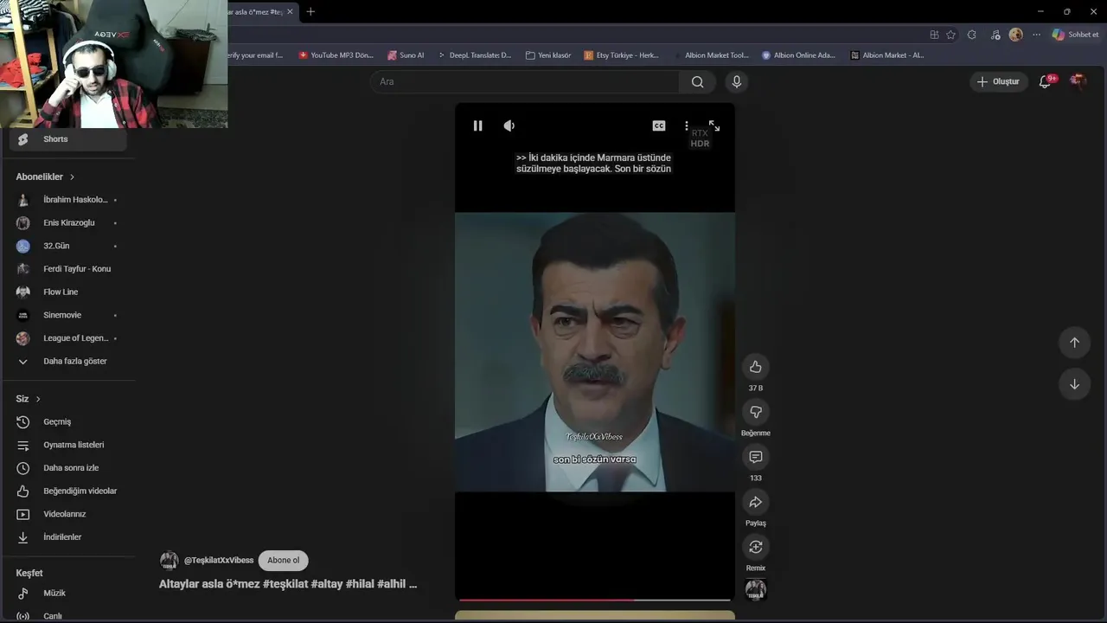
Task: Open Beğendiğim videolar liked videos
Action: coord(69,491)
